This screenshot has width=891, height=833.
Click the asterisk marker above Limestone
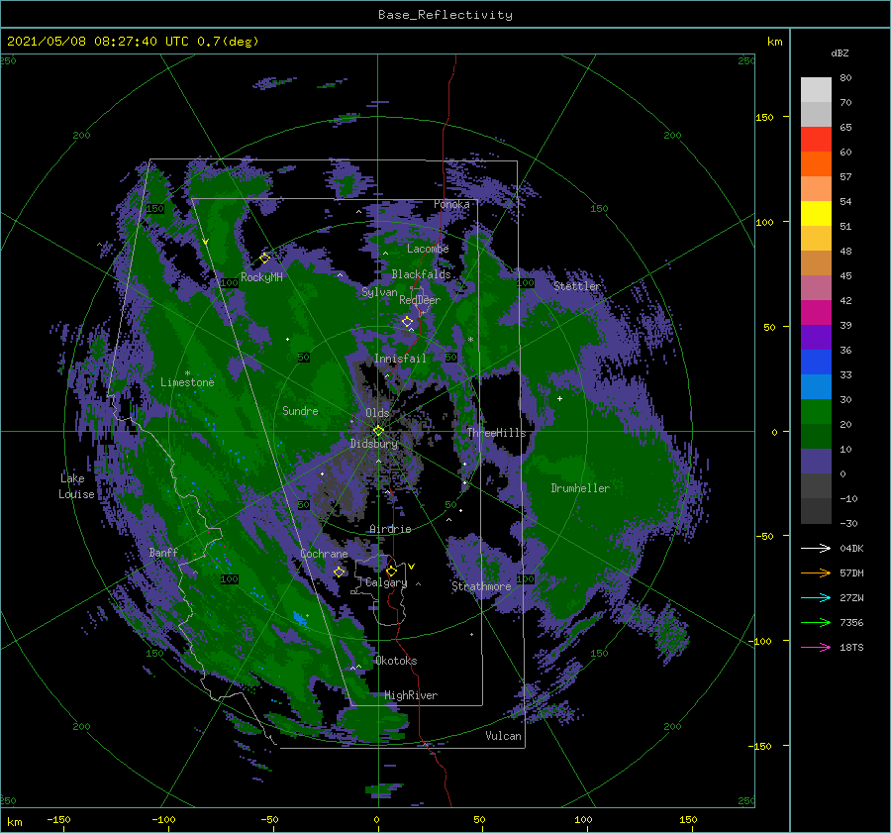pos(187,373)
